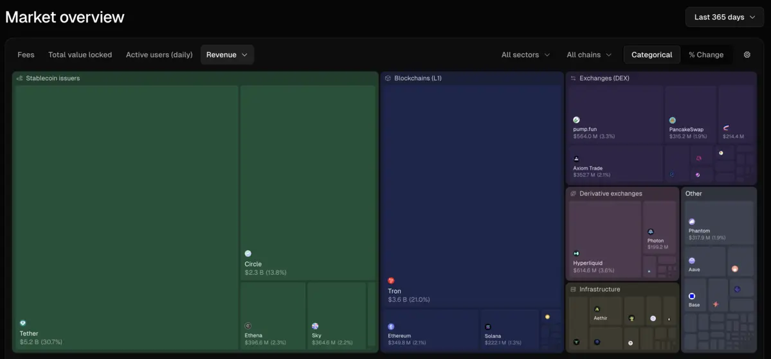The height and width of the screenshot is (359, 771).
Task: Click the Phantom $317.9 M (1.9%) value
Action: (707, 238)
